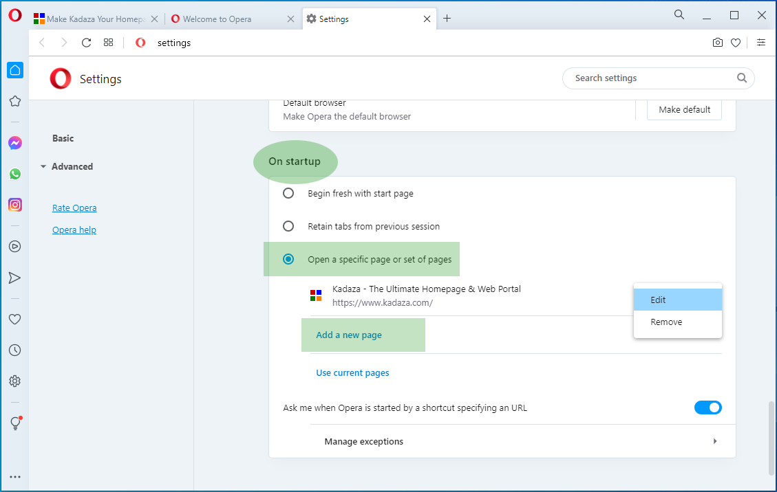The width and height of the screenshot is (777, 492).
Task: Open the Rate Opera link
Action: point(74,208)
